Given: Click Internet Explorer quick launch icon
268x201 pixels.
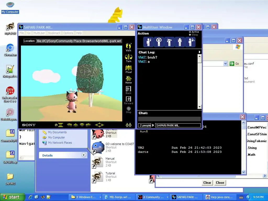Looking at the screenshot, I should [31, 197].
